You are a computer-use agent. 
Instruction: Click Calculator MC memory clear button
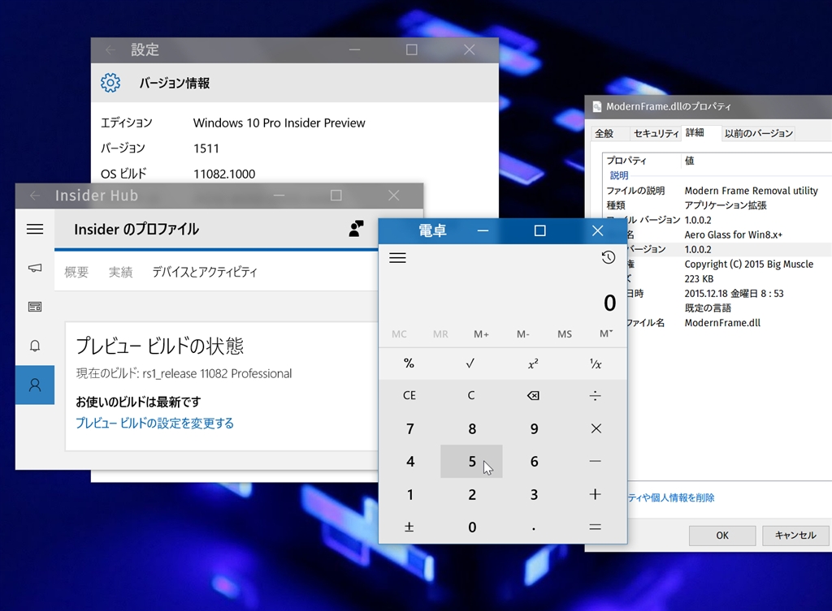[399, 333]
